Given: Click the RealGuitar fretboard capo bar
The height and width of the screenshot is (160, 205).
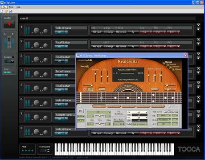Looking at the screenshot, I should click(x=101, y=96).
